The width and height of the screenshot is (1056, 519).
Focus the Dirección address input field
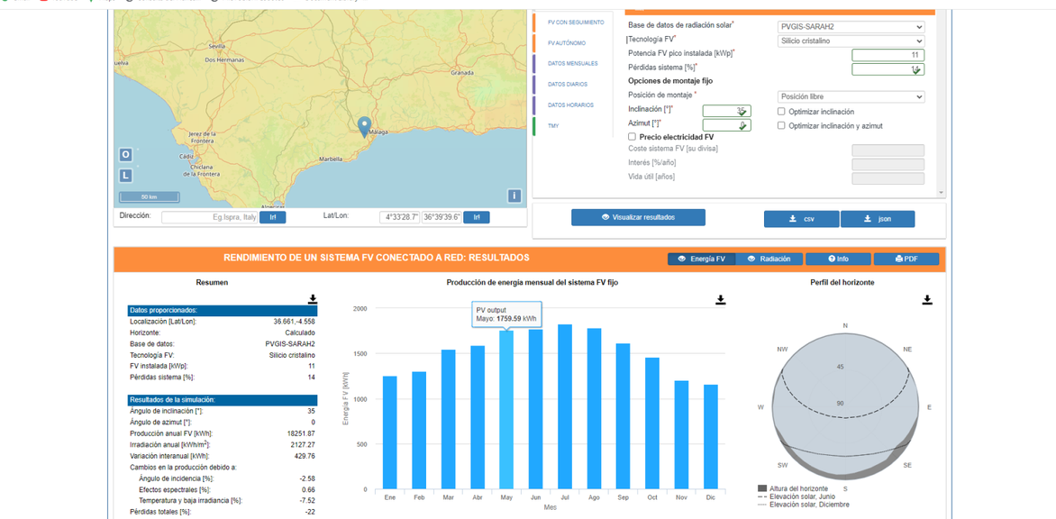click(209, 217)
